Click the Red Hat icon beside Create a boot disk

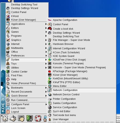[x=50, y=29]
